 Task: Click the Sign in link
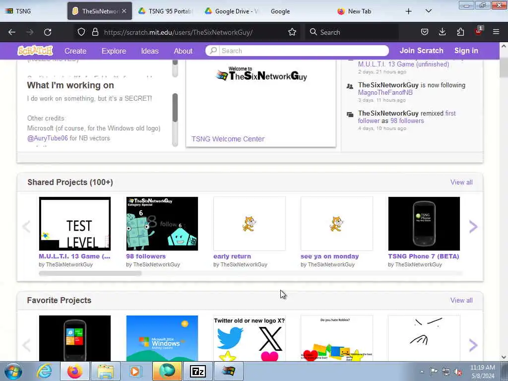tap(466, 51)
